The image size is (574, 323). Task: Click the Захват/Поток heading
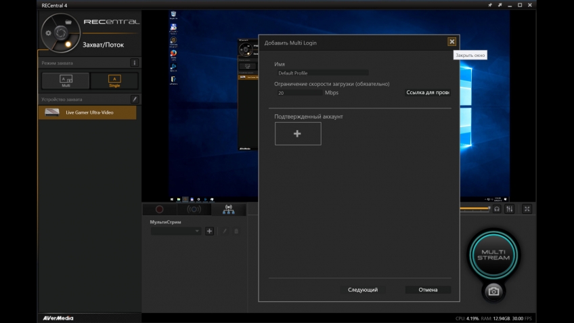103,45
